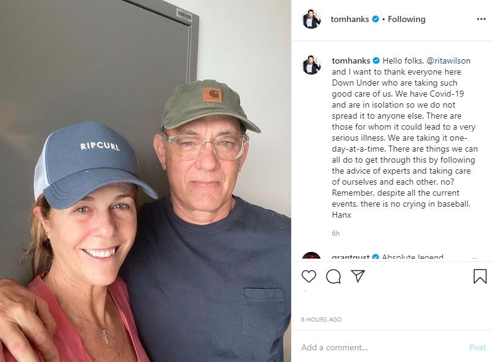The width and height of the screenshot is (493, 362).
Task: Click the post photo of the couple
Action: tap(146, 181)
